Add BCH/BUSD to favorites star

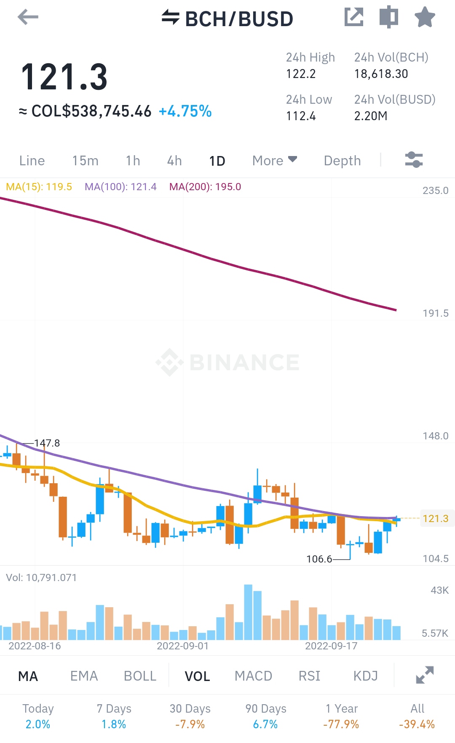425,17
